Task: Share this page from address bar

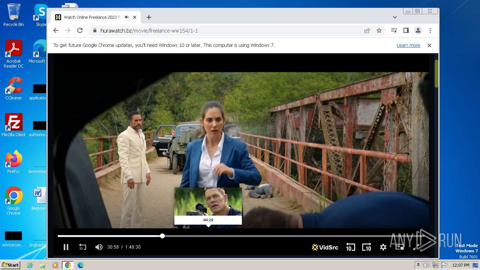Action: tap(367, 31)
